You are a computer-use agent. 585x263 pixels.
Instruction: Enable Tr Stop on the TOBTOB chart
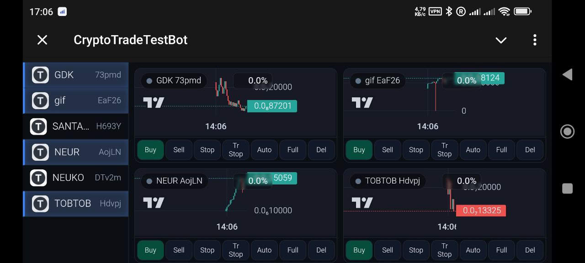click(x=444, y=250)
